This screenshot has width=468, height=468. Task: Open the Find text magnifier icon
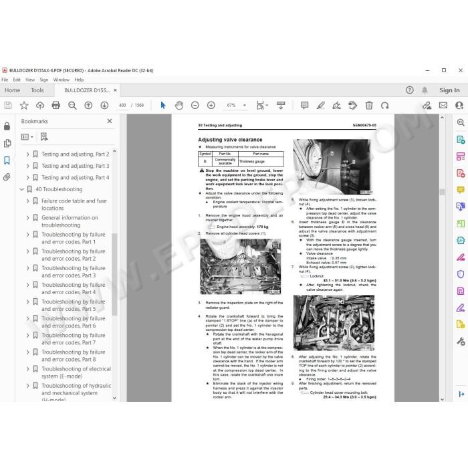click(72, 106)
